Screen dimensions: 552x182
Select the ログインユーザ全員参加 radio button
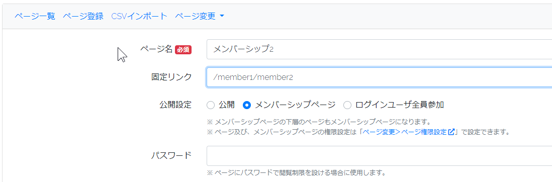point(347,105)
